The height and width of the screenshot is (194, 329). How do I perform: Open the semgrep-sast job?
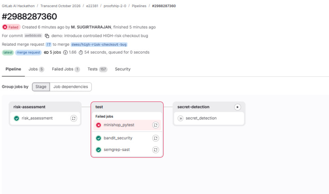[117, 150]
